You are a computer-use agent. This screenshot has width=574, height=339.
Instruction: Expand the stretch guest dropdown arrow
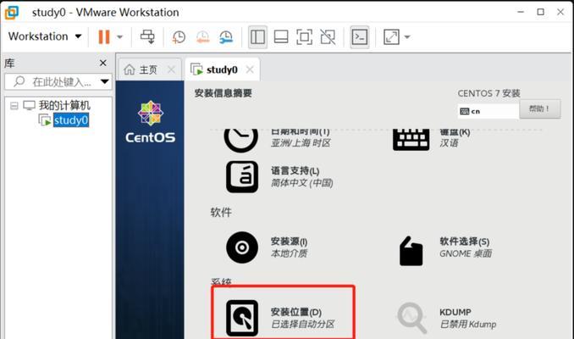click(x=407, y=37)
